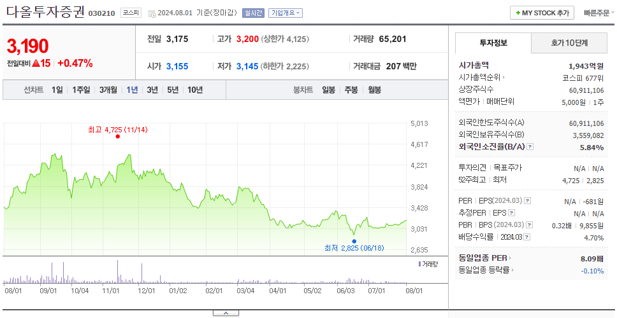Show the 일봉 candlestick chart
This screenshot has height=318, width=617.
328,90
